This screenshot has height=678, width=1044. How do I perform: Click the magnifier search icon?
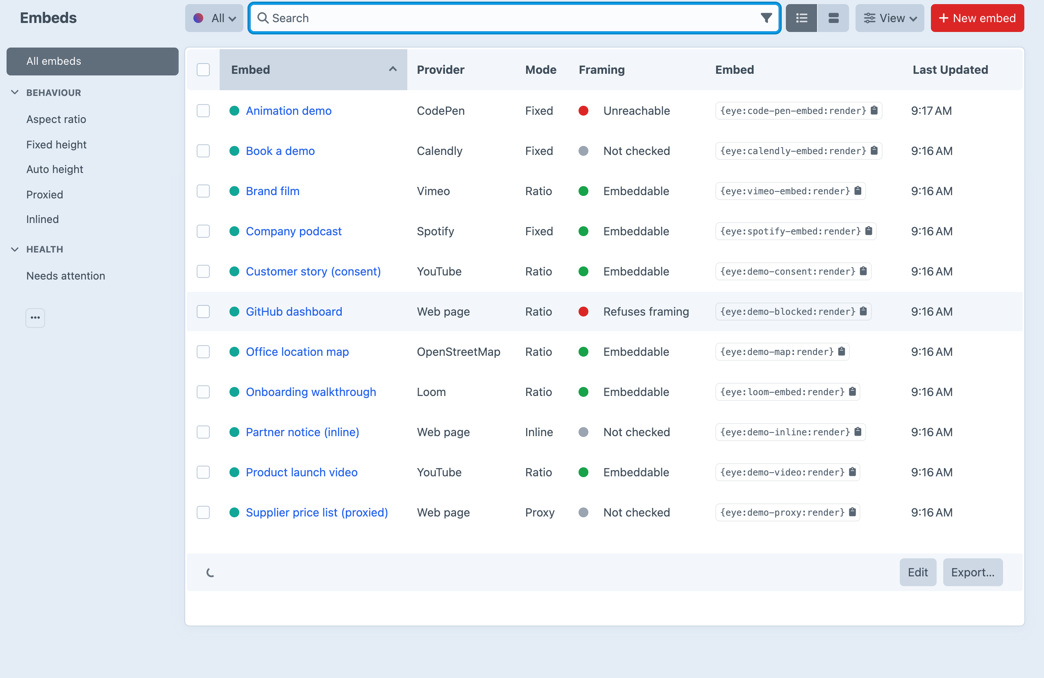tap(263, 18)
